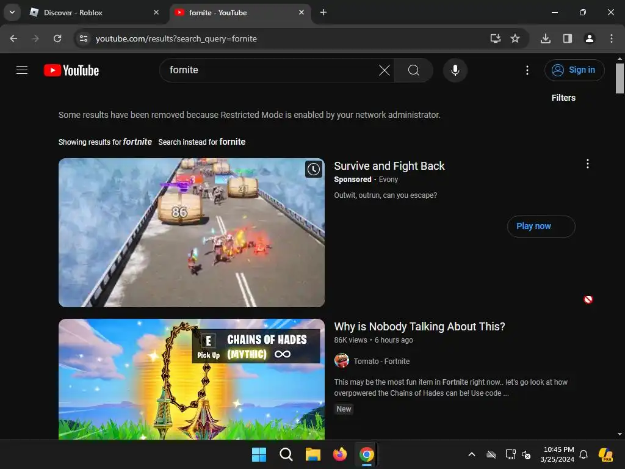Open more options for the sponsored result
The height and width of the screenshot is (469, 625).
[x=588, y=164]
